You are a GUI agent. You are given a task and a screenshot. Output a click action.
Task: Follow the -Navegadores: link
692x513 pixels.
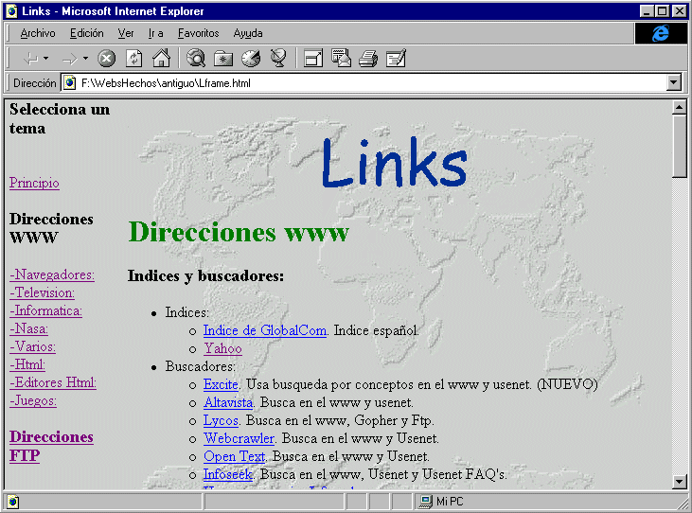tap(52, 274)
